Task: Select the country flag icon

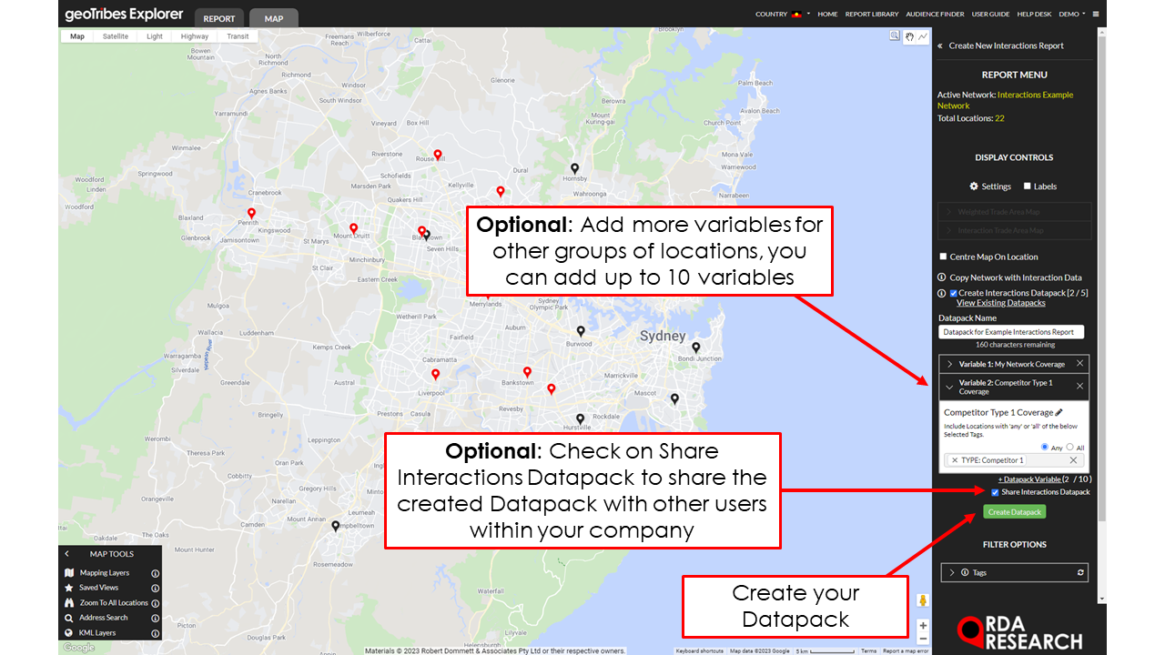Action: (797, 14)
